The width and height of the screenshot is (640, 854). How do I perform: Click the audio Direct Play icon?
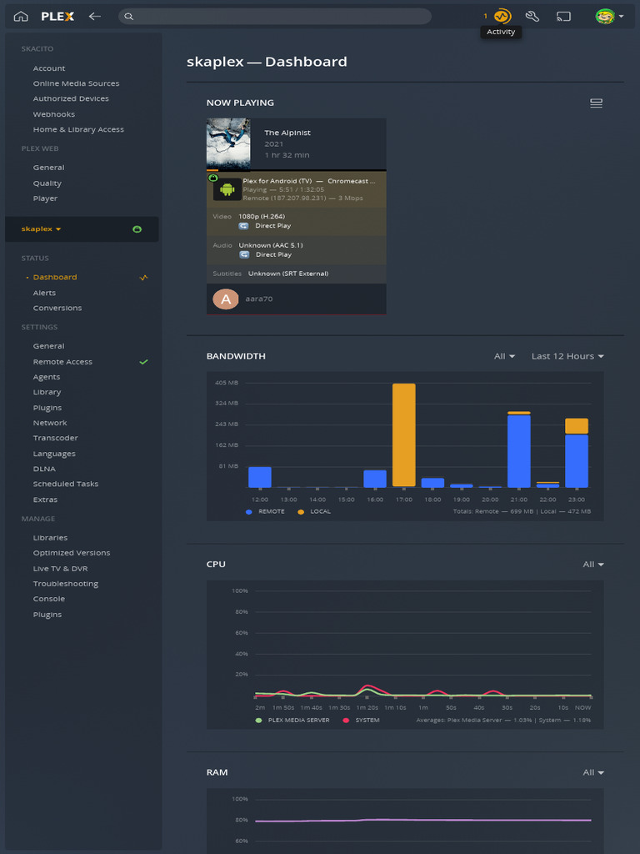pos(244,254)
